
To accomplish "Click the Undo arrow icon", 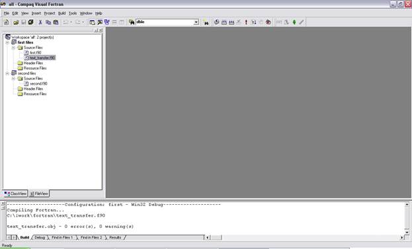I will (65, 22).
